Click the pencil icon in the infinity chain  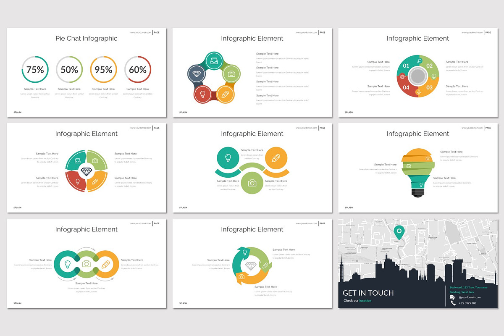click(105, 264)
